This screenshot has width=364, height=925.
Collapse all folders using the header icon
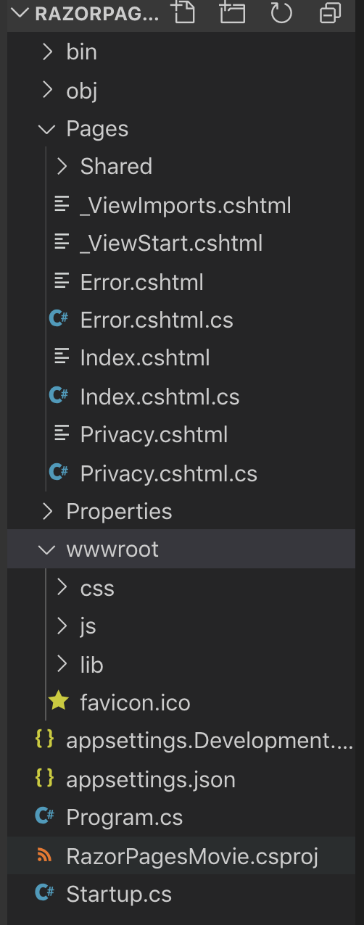pyautogui.click(x=330, y=12)
